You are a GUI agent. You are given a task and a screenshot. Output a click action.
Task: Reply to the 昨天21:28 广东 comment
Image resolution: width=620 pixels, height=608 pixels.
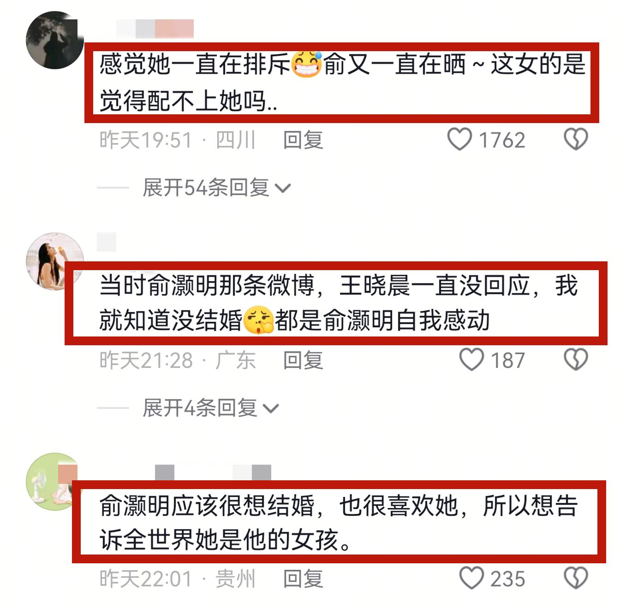click(x=303, y=360)
